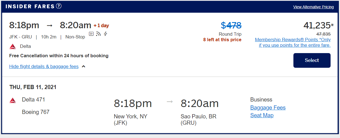The width and height of the screenshot is (340, 138).
Task: Click the THU, FEB 11, 2021 date header
Action: point(33,87)
